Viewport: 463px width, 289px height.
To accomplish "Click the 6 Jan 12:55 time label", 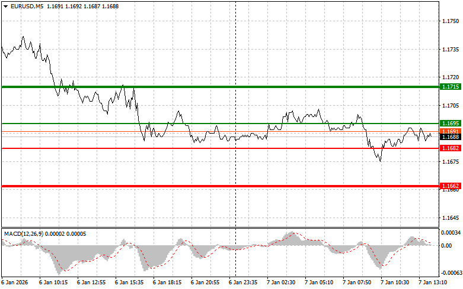I will coord(91,282).
